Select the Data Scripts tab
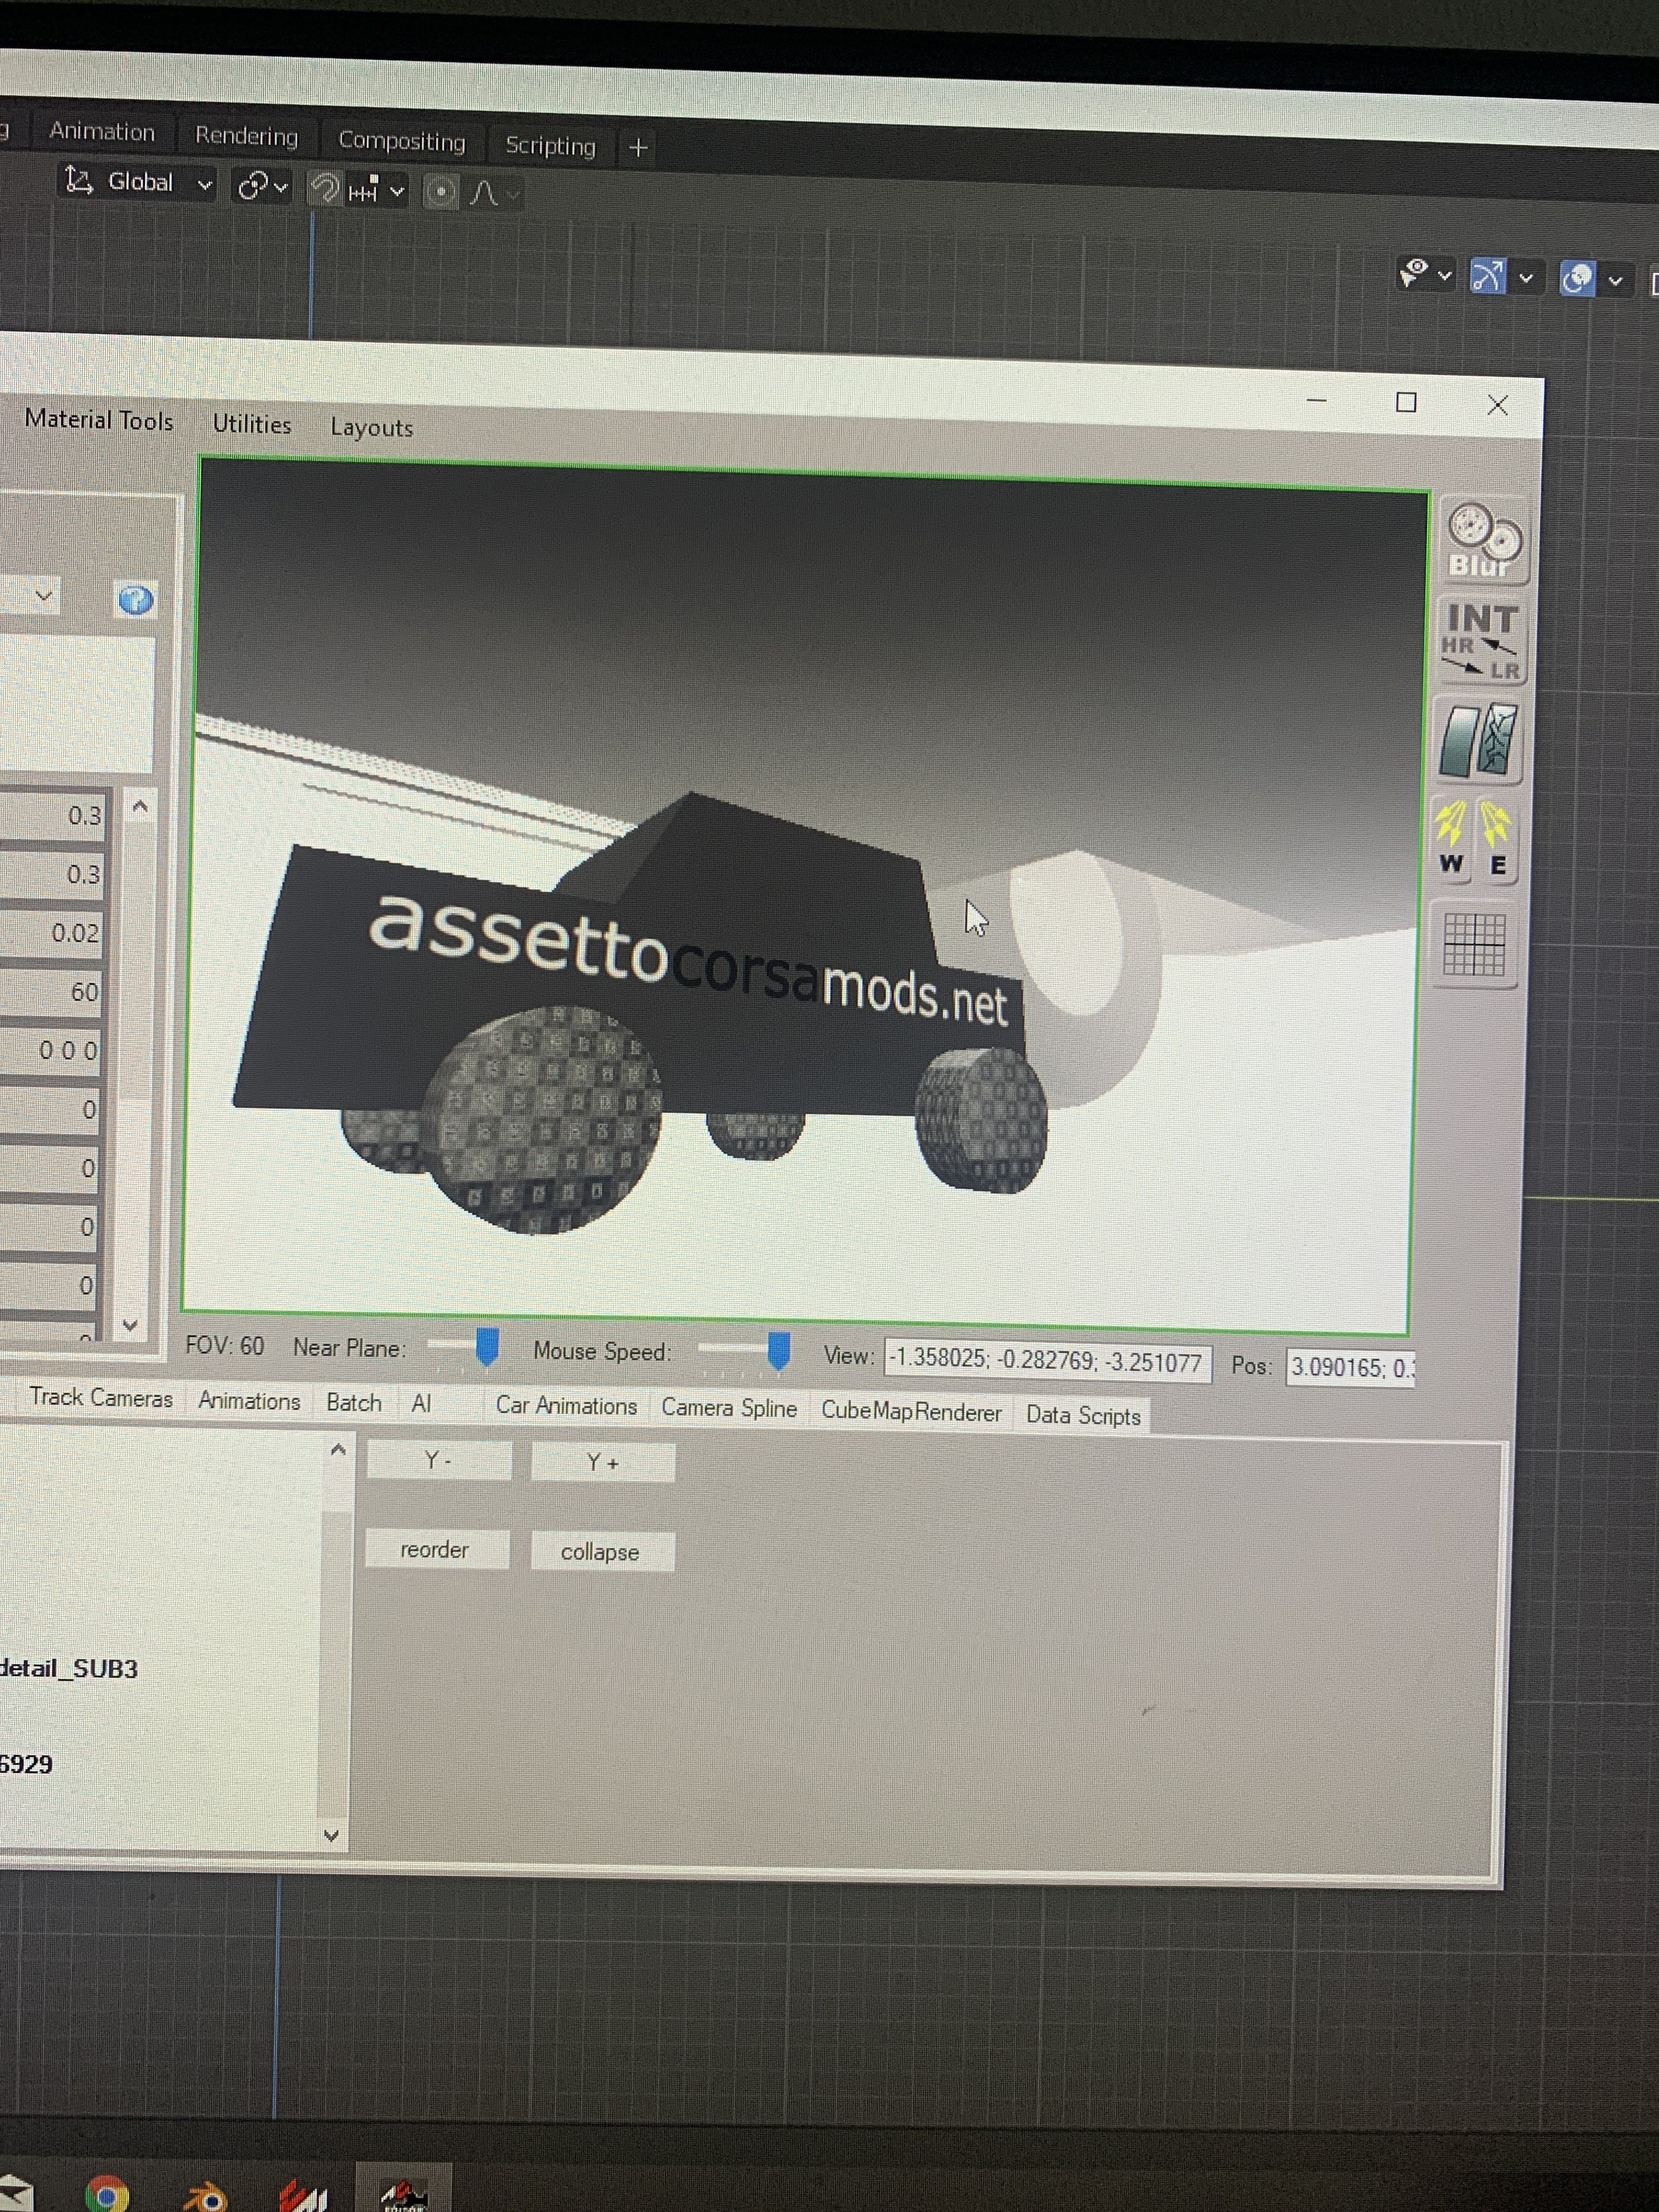 click(1083, 1415)
